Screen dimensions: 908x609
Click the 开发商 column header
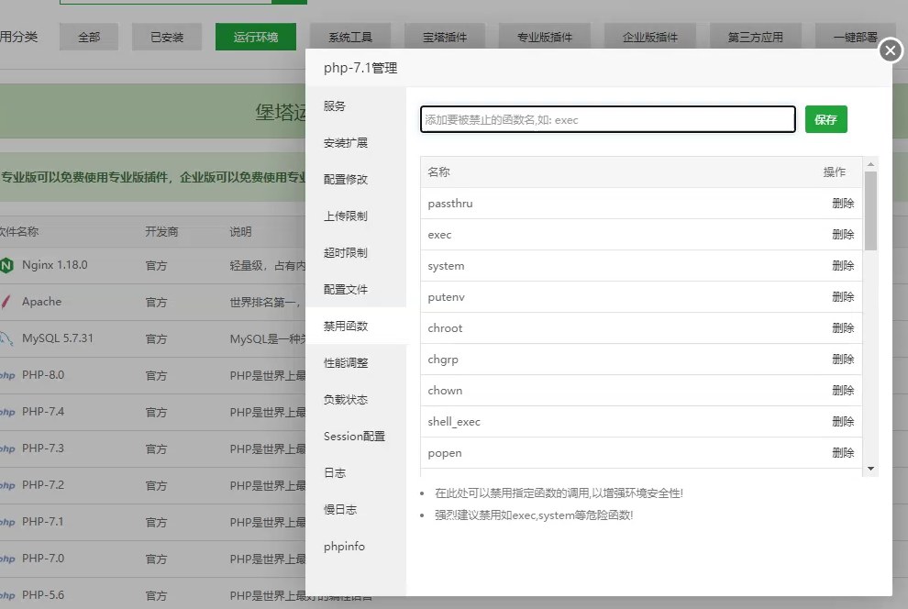coord(161,231)
